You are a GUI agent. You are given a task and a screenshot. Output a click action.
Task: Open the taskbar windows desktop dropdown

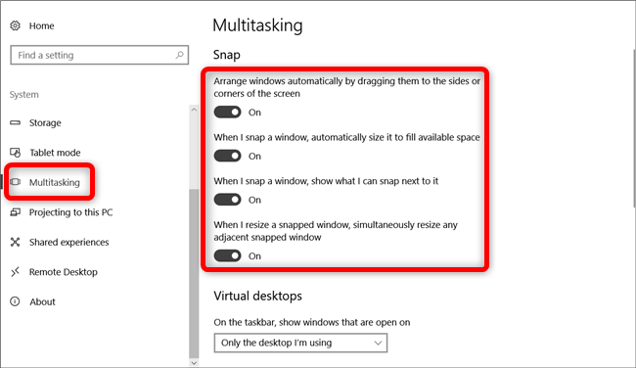click(300, 343)
